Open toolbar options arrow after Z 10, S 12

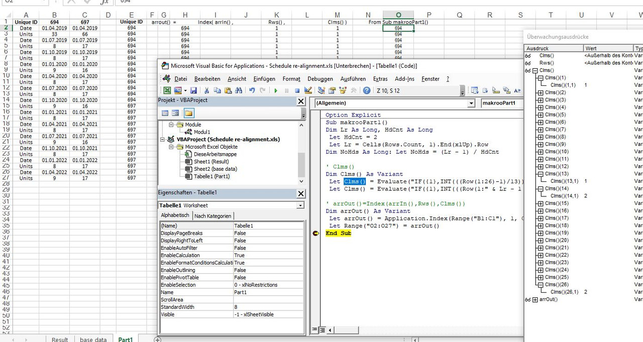(x=463, y=91)
